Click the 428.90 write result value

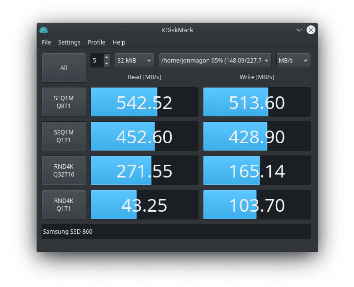(x=257, y=136)
